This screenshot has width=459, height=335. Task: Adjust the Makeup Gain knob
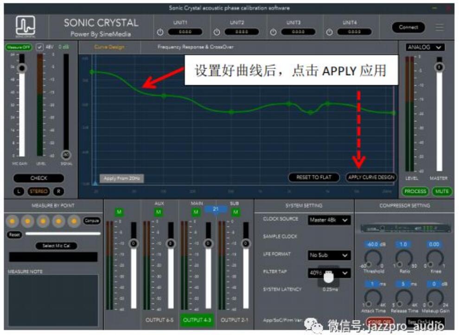435,298
